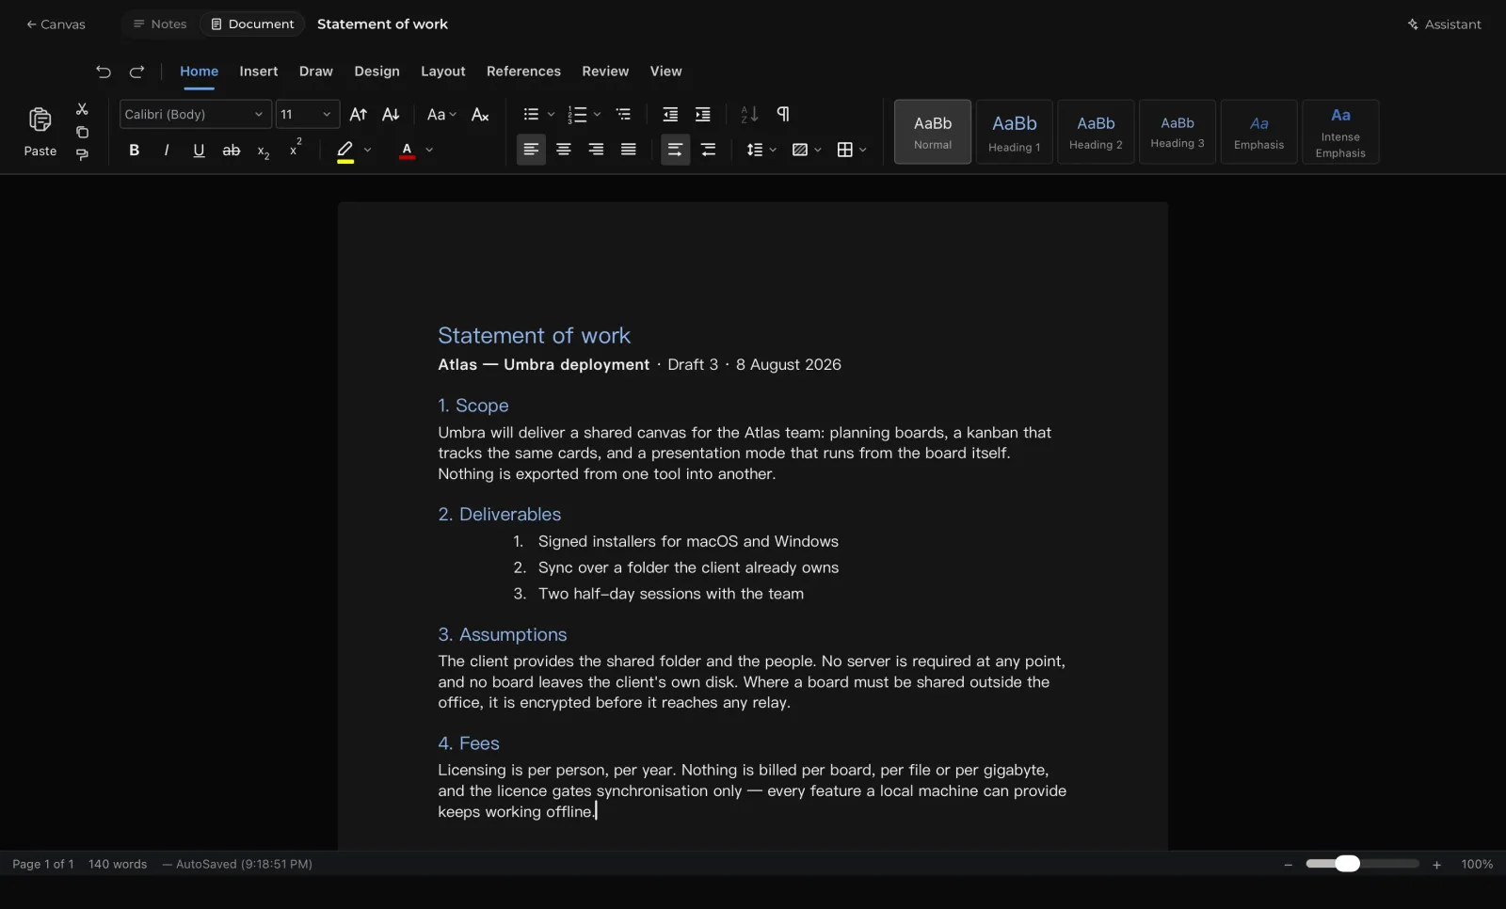Viewport: 1506px width, 909px height.
Task: Apply the Intense Emphasis style
Action: coord(1340,132)
